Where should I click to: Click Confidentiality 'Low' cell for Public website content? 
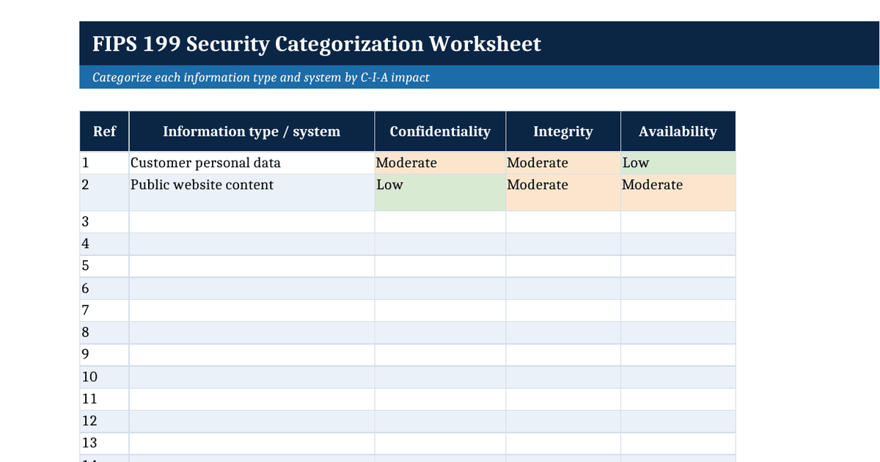pyautogui.click(x=440, y=192)
